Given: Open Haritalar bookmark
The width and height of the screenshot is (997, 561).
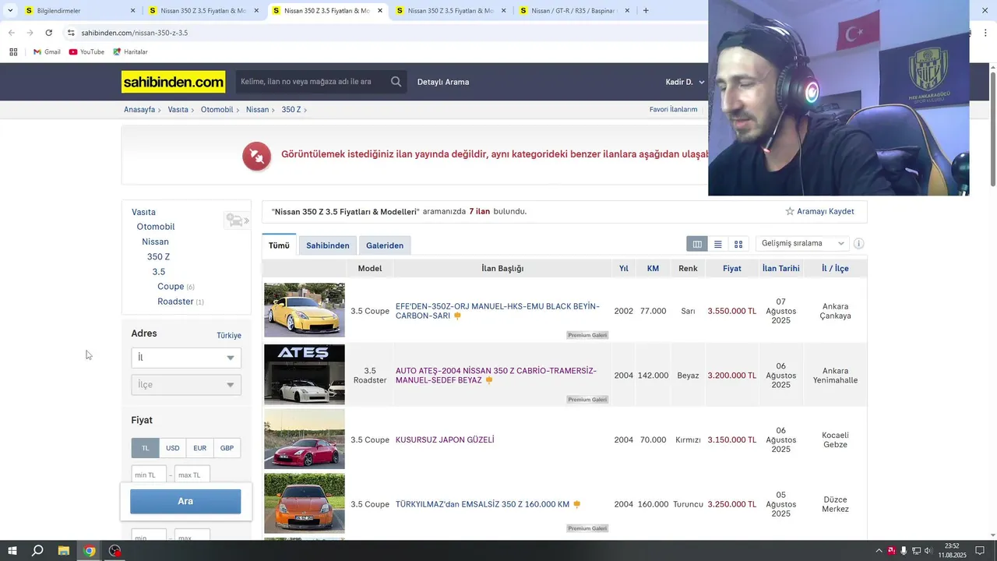Looking at the screenshot, I should (x=130, y=52).
